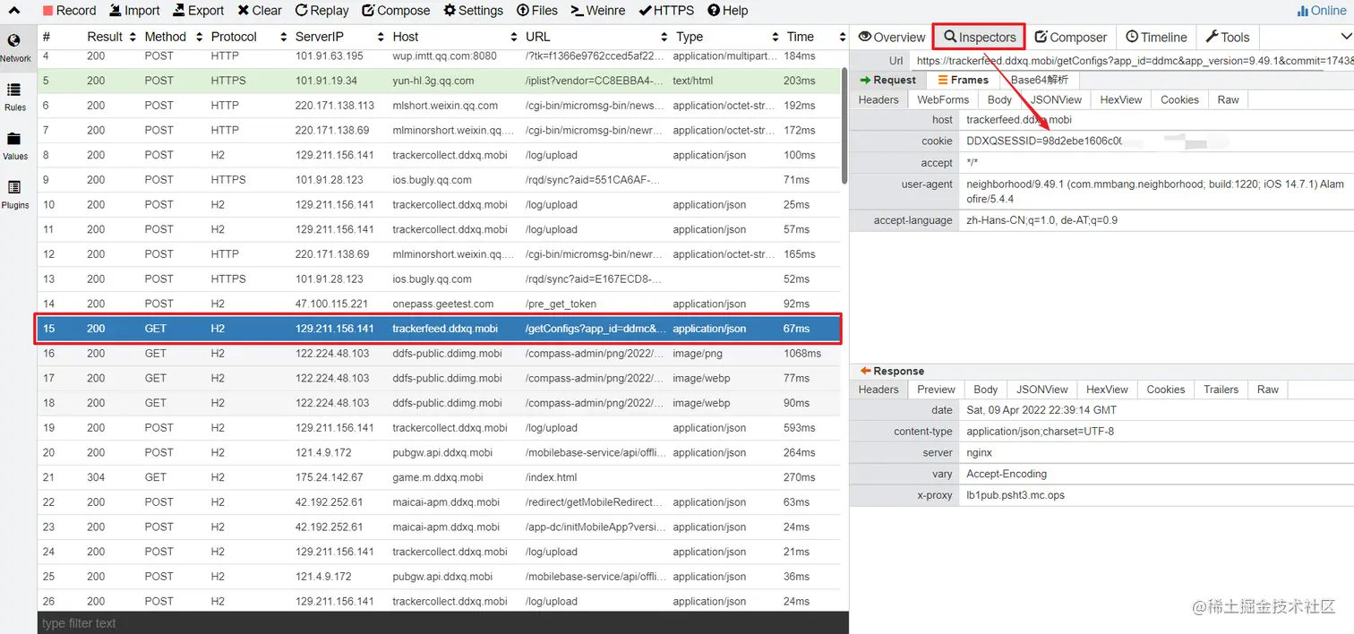The image size is (1354, 634).
Task: Click the user-agent header value
Action: [x=1155, y=191]
